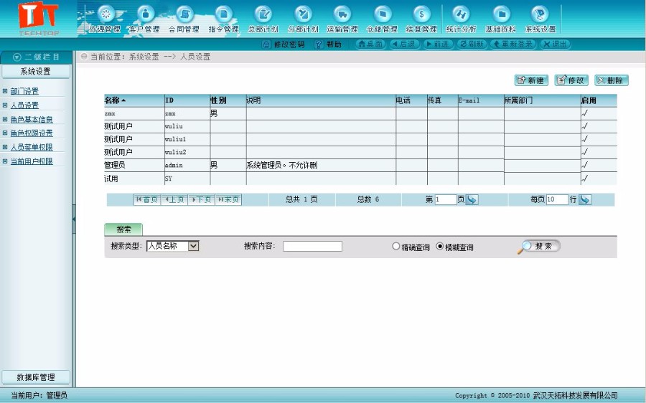
Task: Sort the table by 名称 column header
Action: pyautogui.click(x=116, y=100)
